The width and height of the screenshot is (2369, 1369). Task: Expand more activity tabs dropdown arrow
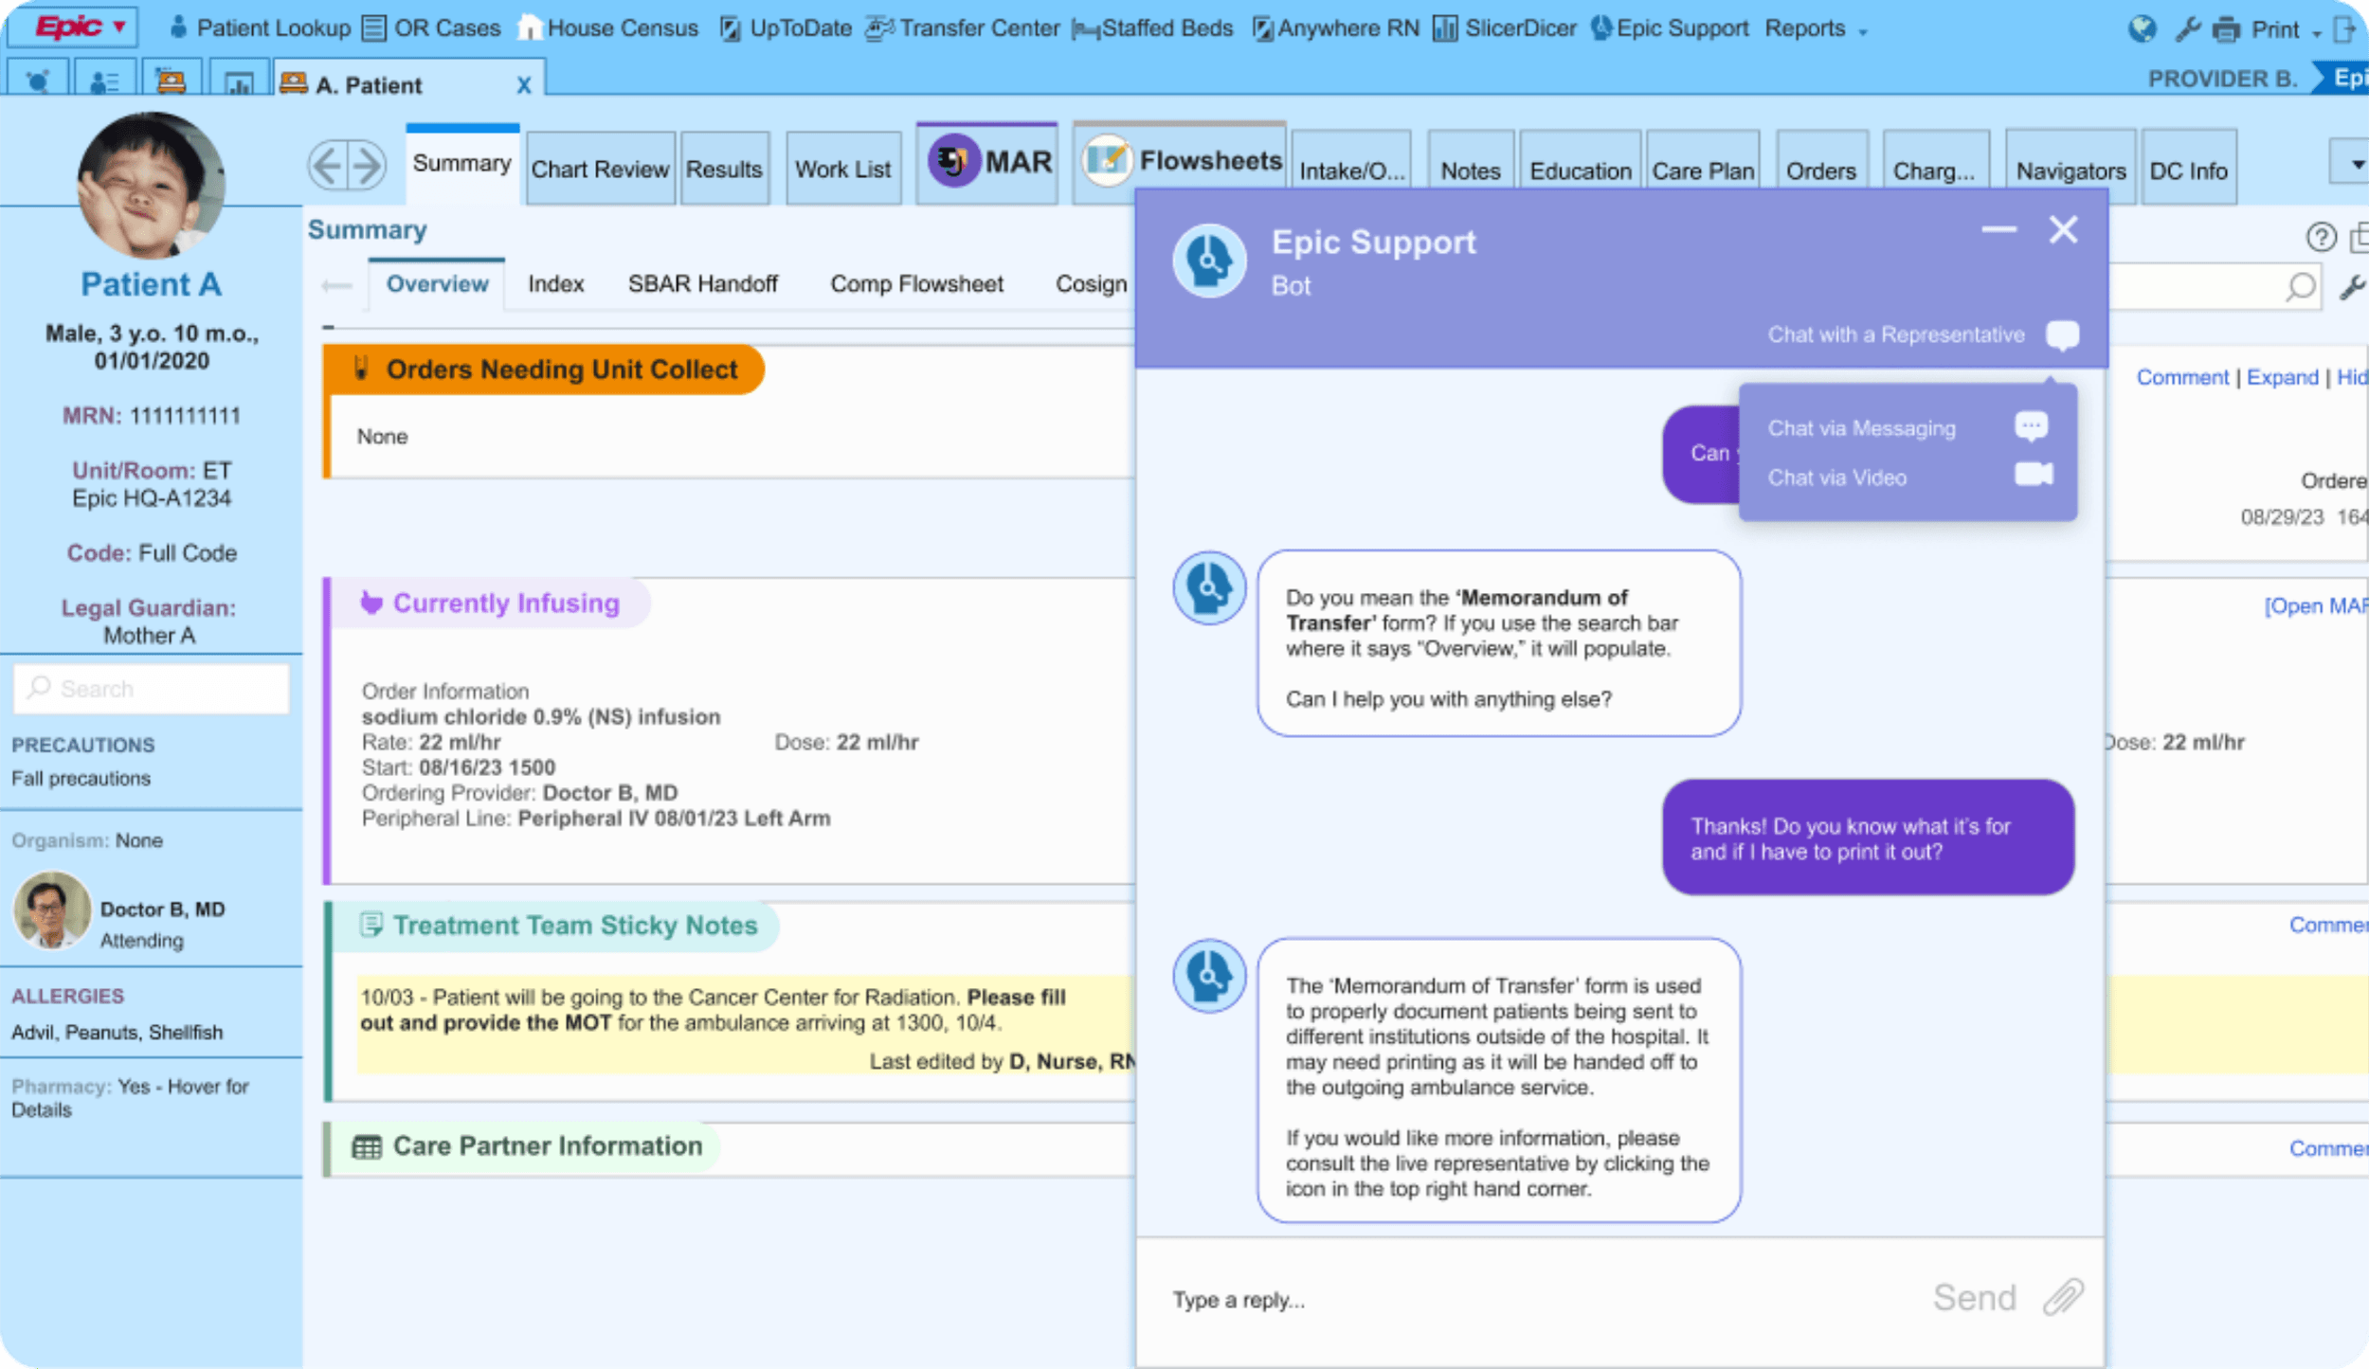pos(2356,165)
